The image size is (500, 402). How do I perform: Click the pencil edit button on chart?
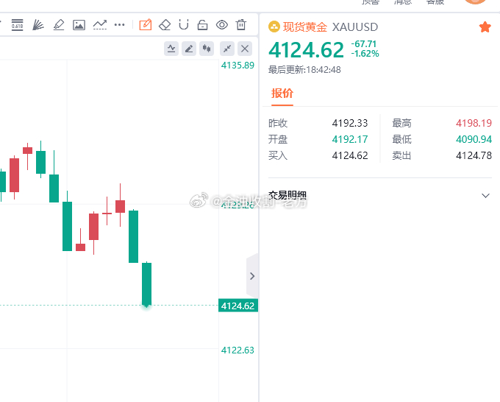[x=189, y=49]
